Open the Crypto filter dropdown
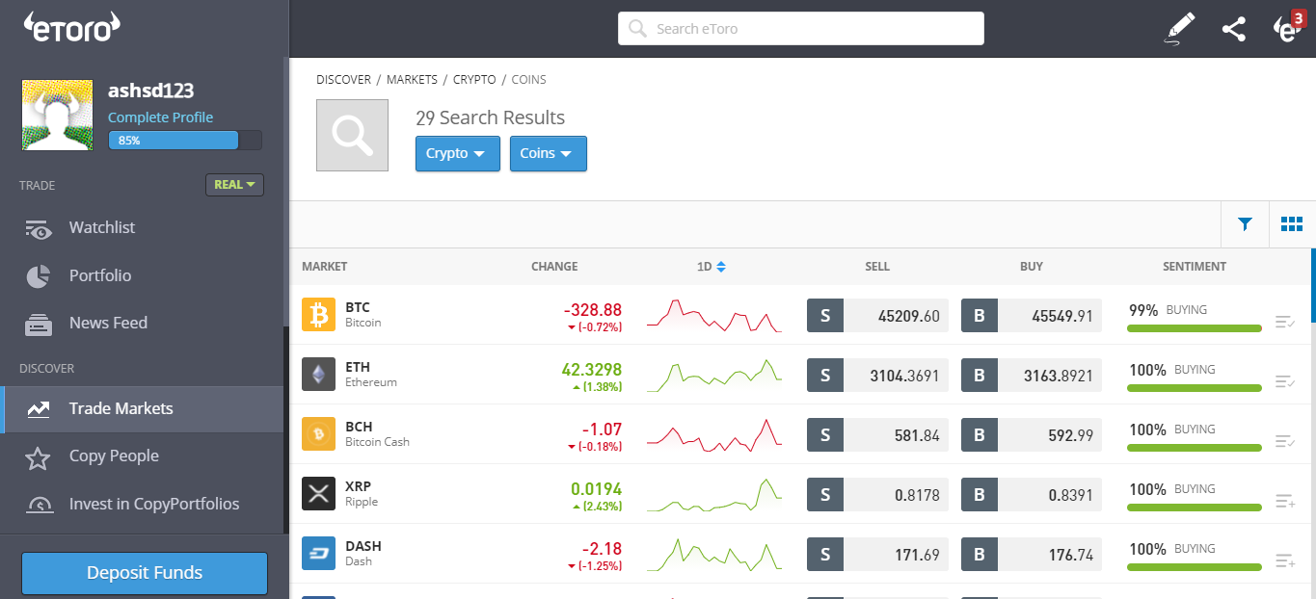This screenshot has width=1316, height=599. (458, 153)
